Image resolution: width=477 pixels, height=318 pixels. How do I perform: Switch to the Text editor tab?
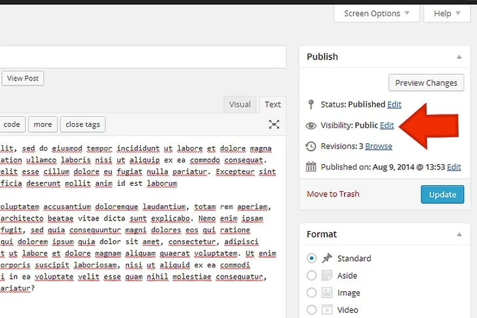pyautogui.click(x=273, y=104)
